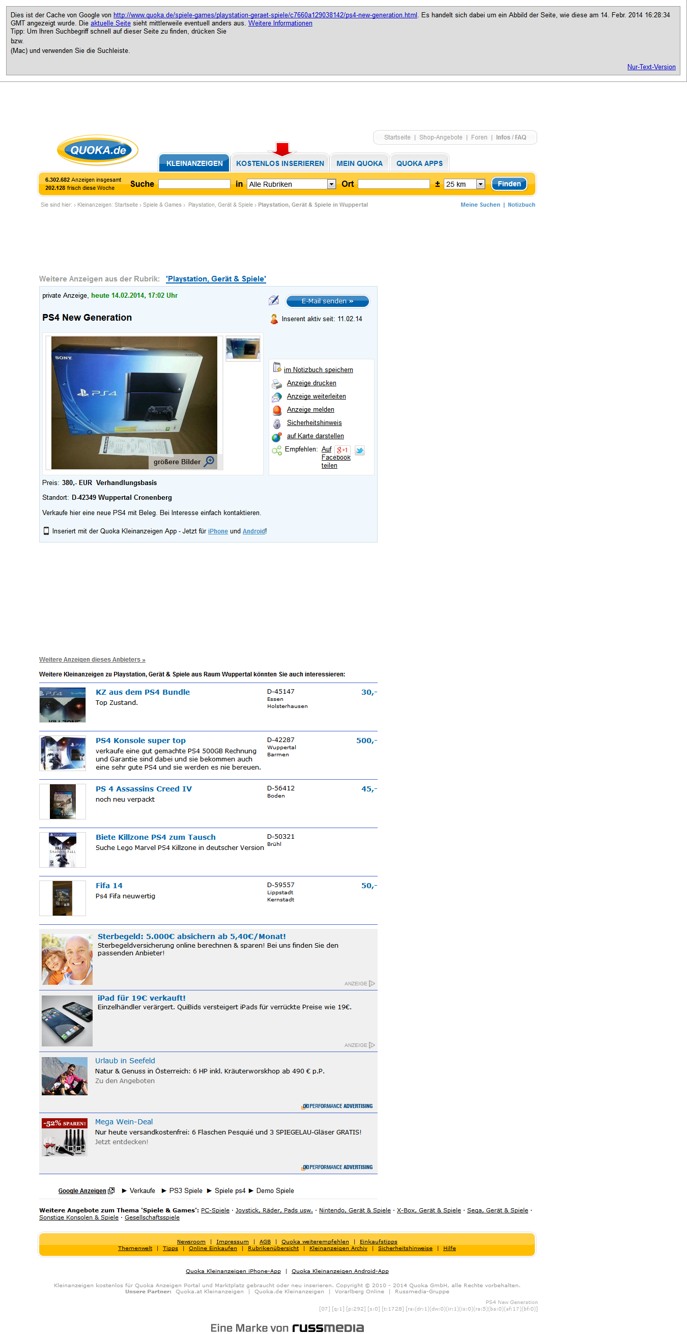Open PS4 Konsole super top listing title
The height and width of the screenshot is (1334, 687).
click(140, 741)
